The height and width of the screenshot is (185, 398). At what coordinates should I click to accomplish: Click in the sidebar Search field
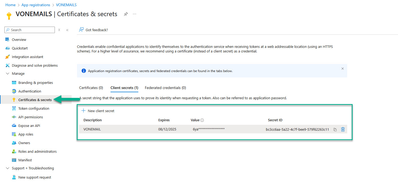click(x=30, y=30)
